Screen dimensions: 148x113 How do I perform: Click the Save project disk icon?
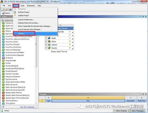10,9
